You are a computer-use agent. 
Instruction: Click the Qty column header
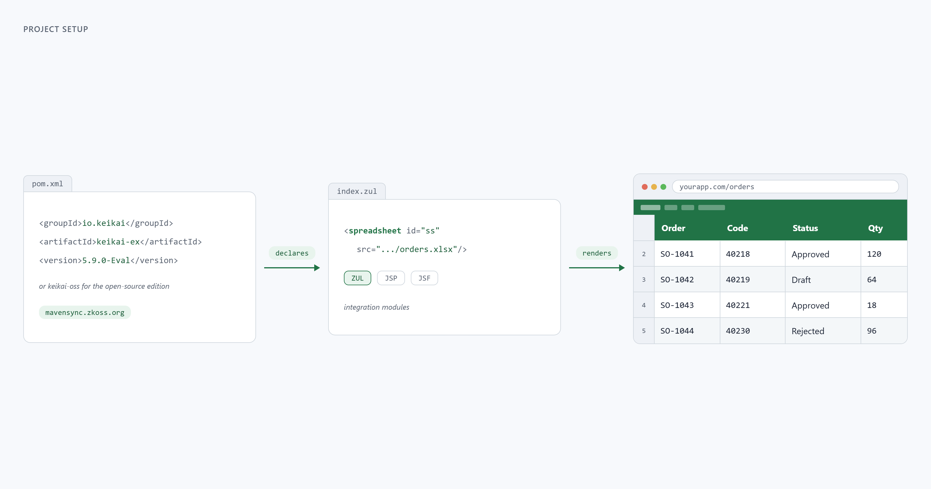pyautogui.click(x=884, y=228)
